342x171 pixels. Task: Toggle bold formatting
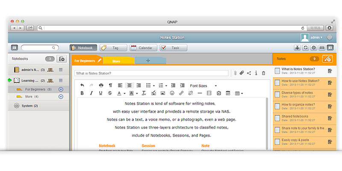click(82, 93)
